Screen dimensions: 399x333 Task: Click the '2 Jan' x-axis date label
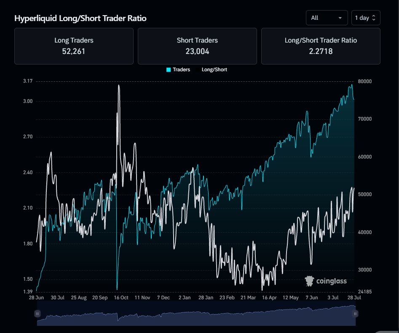click(x=185, y=298)
